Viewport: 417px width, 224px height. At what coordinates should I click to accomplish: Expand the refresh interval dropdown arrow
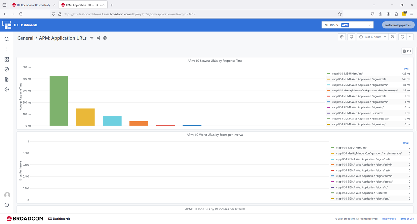pyautogui.click(x=410, y=37)
